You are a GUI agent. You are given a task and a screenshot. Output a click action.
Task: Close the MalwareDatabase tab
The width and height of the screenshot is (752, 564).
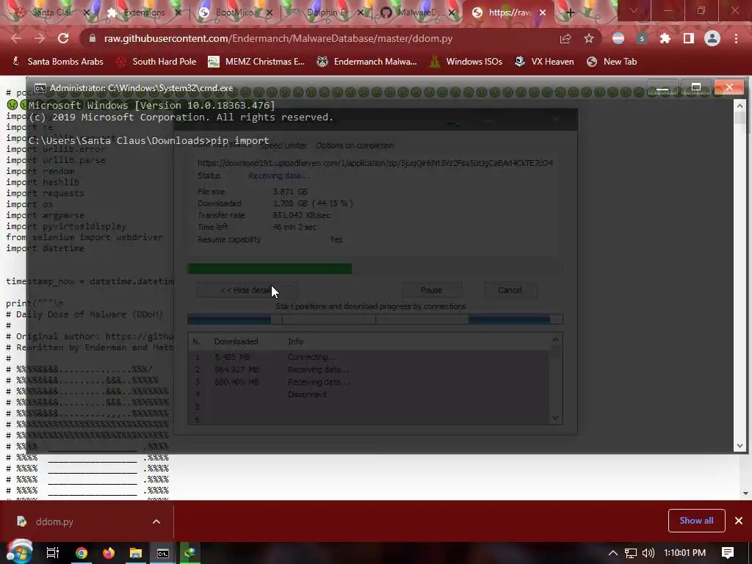click(452, 12)
